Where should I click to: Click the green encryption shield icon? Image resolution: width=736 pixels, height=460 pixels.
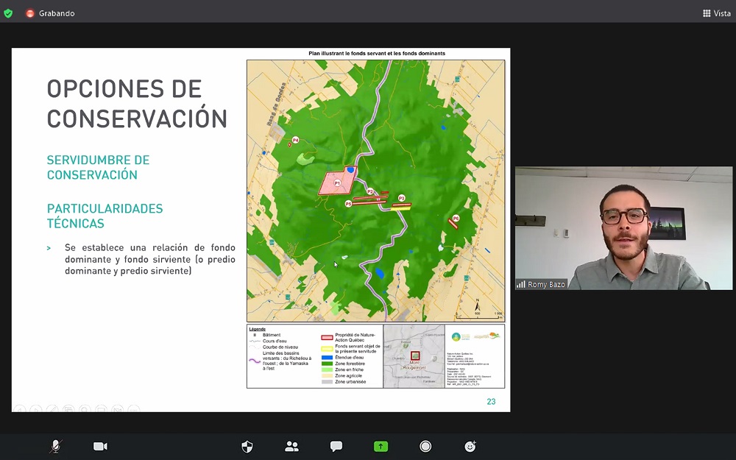[8, 13]
